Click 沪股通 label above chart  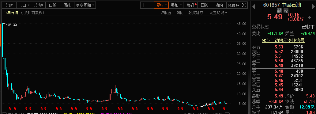point(166,13)
